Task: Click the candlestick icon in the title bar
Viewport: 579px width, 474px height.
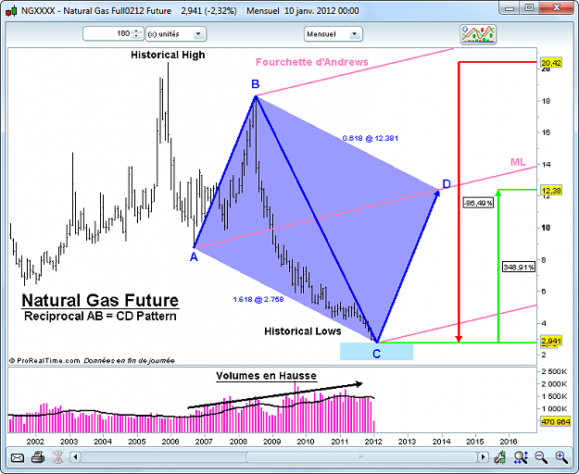Action: coord(11,11)
